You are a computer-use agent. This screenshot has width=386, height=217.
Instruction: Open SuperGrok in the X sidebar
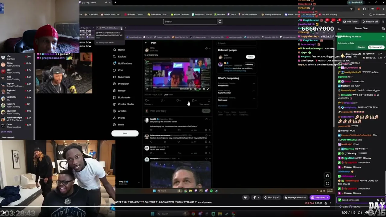(x=121, y=77)
